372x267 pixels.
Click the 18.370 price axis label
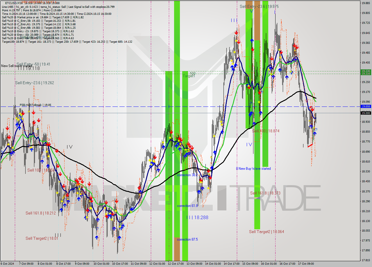[x=366, y=191]
